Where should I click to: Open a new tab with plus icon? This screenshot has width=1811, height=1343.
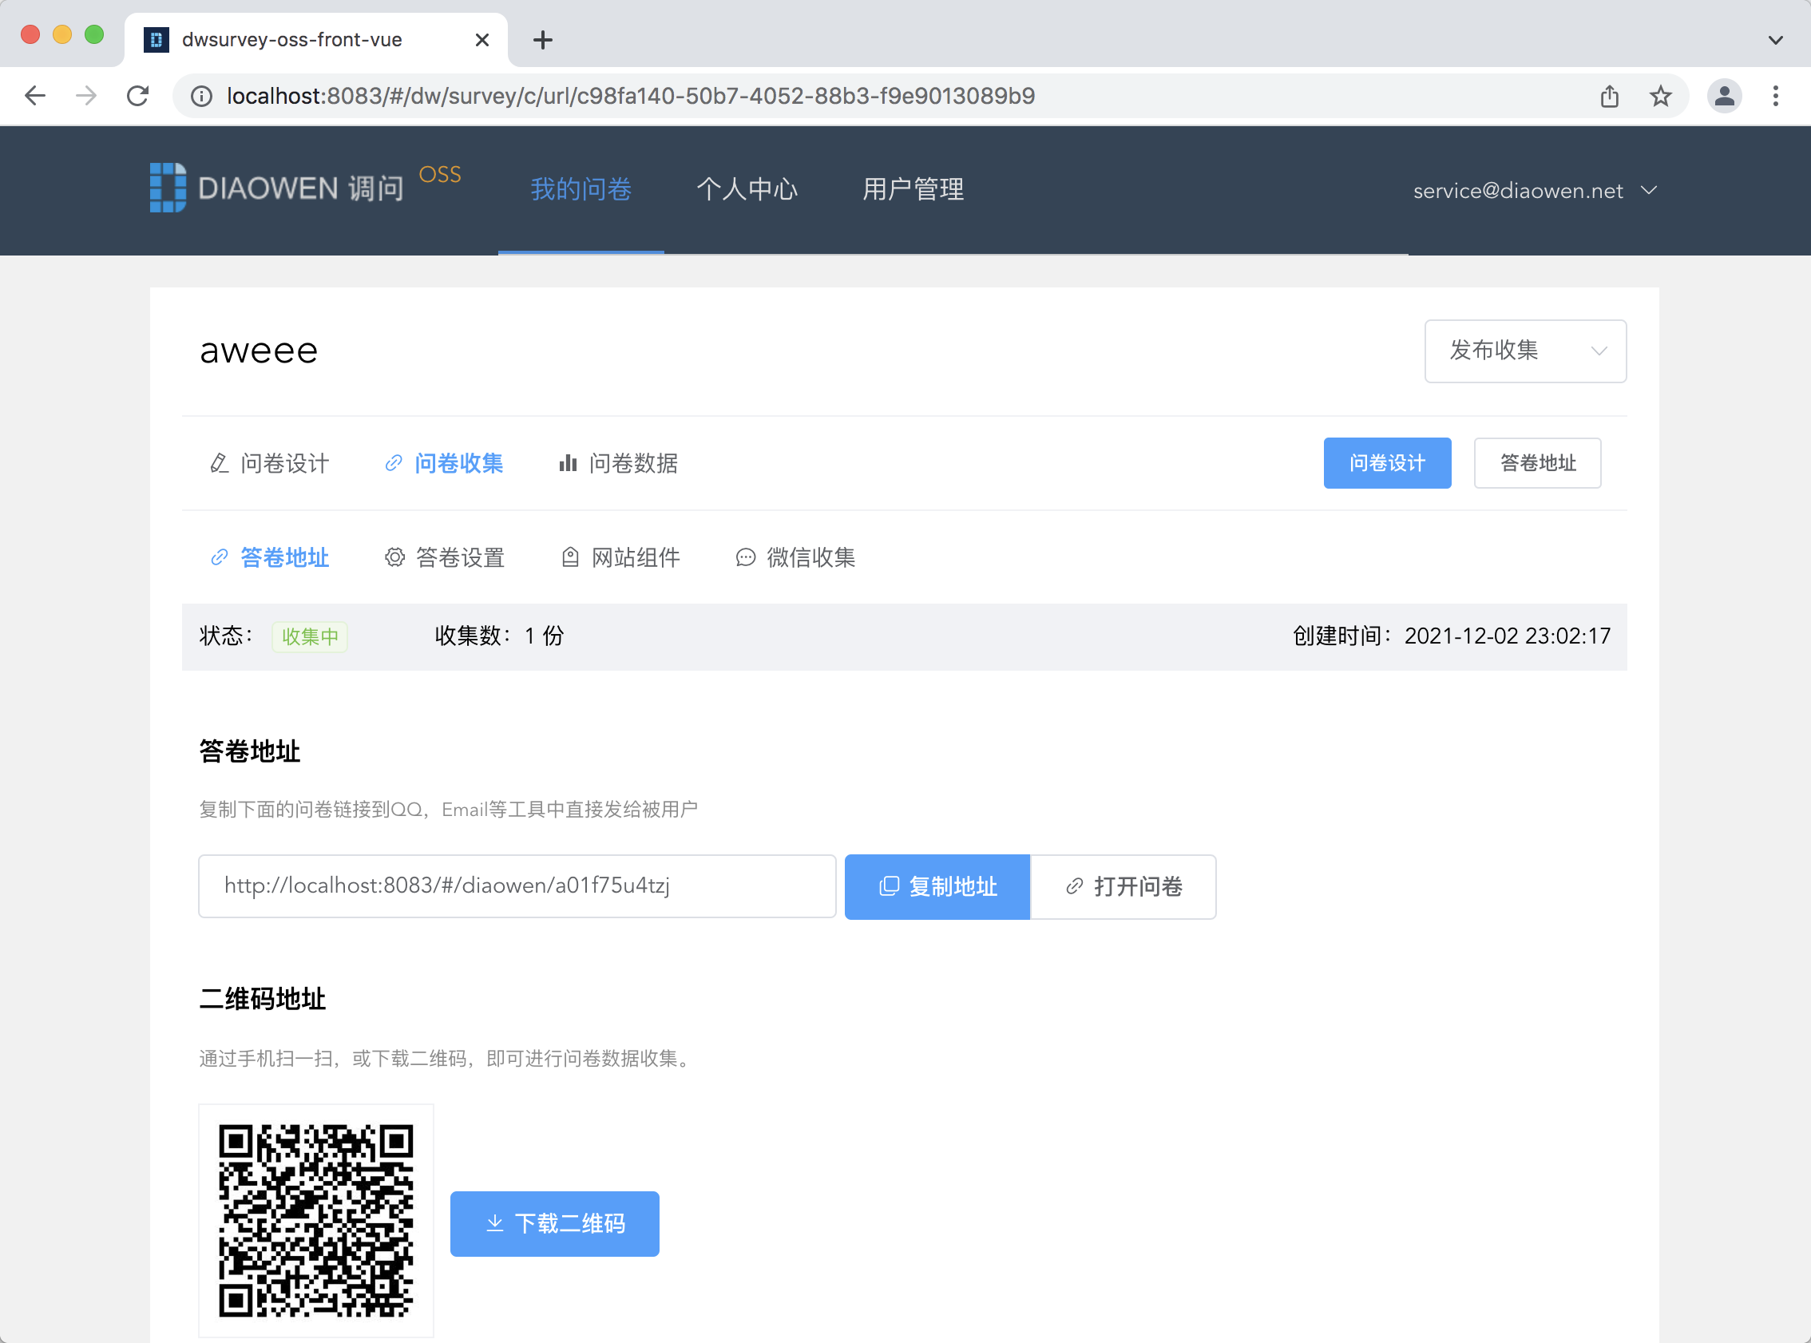[x=542, y=40]
